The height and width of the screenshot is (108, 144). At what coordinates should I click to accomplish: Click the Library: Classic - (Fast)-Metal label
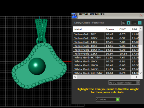click(89, 23)
